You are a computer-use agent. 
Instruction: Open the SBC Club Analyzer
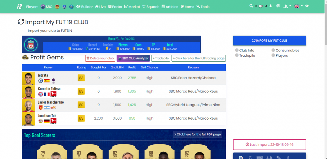133,58
